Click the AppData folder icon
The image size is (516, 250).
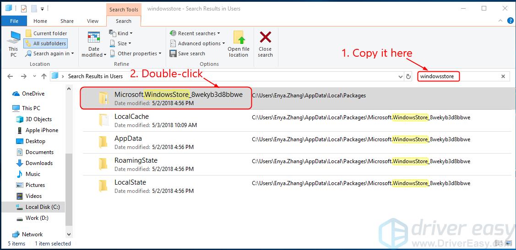[x=103, y=142]
